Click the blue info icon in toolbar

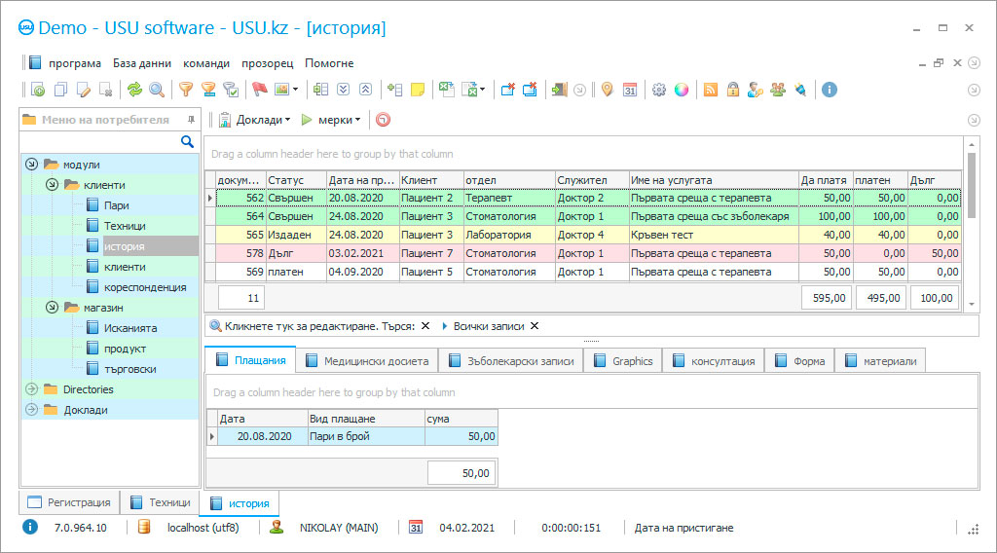[x=830, y=90]
